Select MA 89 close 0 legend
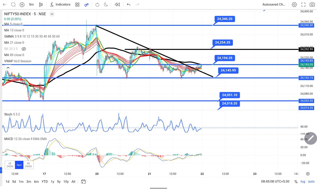The height and width of the screenshot is (190, 317). coord(14,55)
